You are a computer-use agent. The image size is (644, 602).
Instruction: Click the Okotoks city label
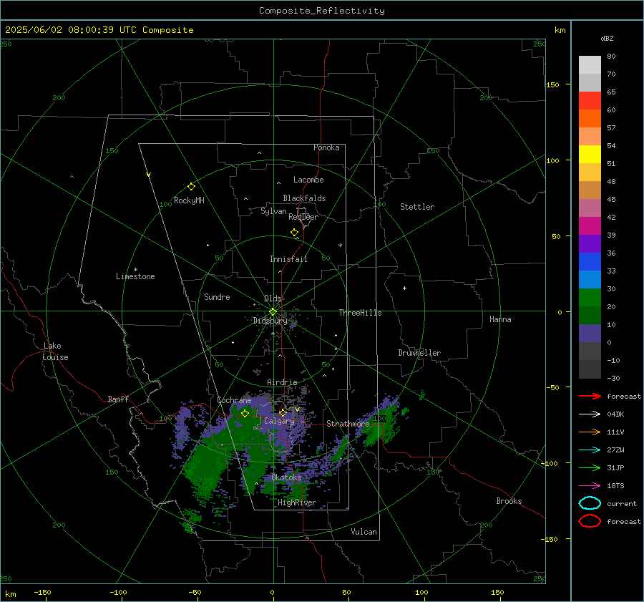pyautogui.click(x=286, y=477)
